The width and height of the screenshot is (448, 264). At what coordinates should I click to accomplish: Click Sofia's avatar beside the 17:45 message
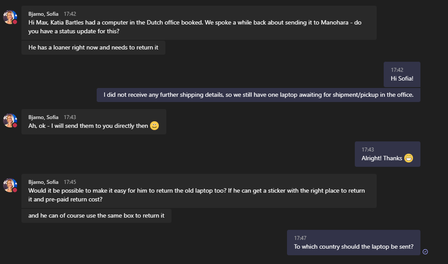[10, 185]
